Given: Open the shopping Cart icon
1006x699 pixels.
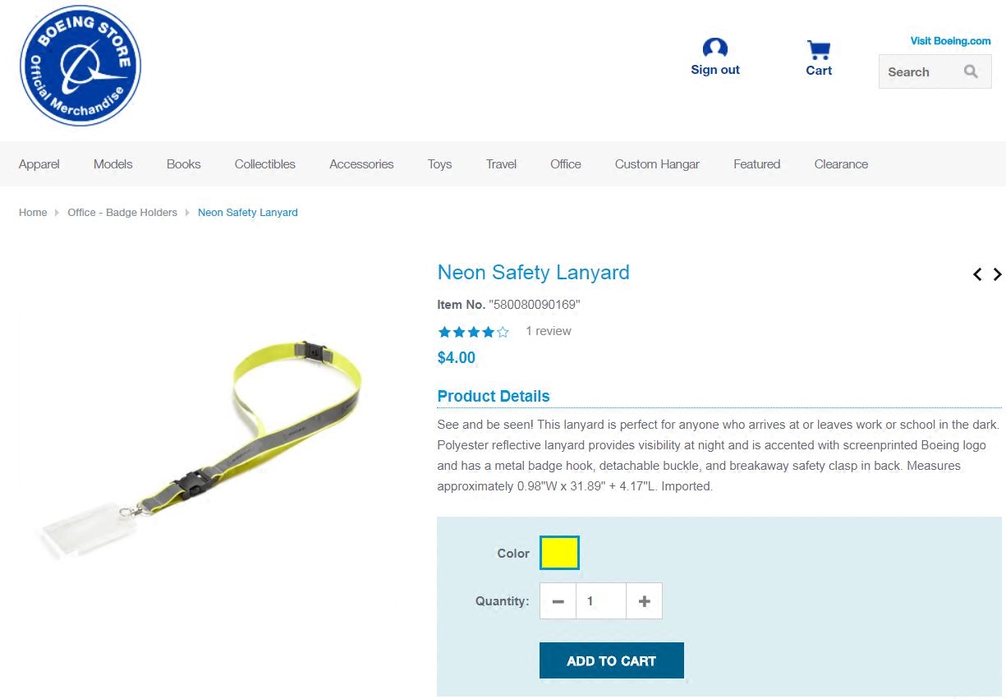Looking at the screenshot, I should coord(819,50).
